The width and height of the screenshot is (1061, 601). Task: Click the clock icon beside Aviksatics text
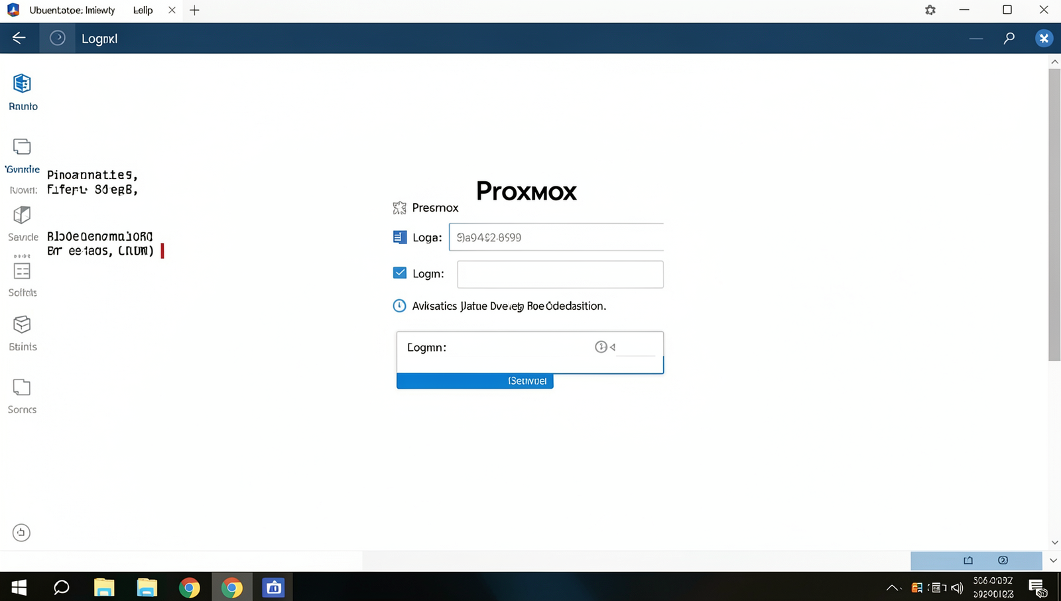click(x=399, y=306)
